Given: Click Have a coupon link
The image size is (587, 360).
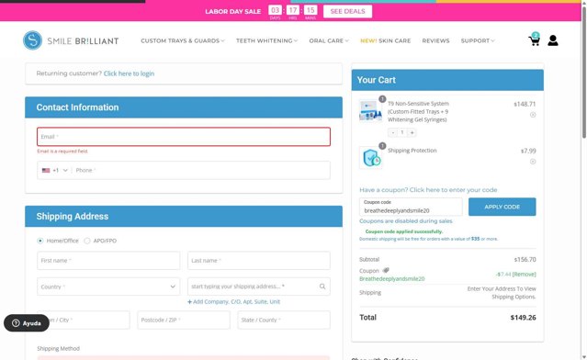Looking at the screenshot, I should coord(428,190).
